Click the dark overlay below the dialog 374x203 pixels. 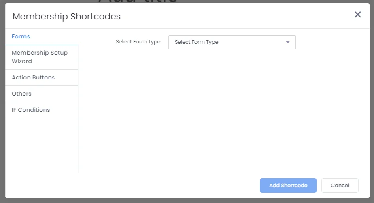click(x=186, y=200)
